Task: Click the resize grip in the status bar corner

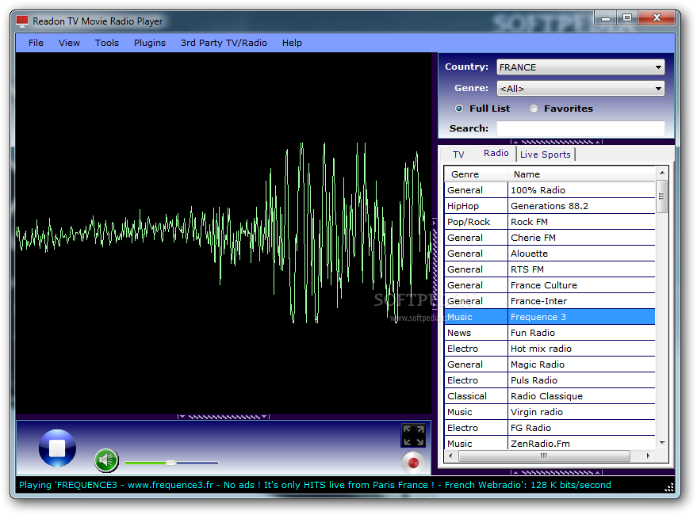Action: tap(669, 487)
